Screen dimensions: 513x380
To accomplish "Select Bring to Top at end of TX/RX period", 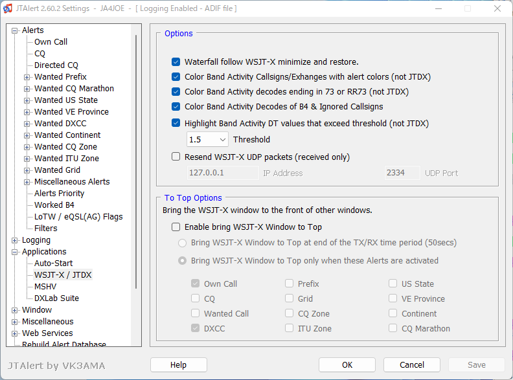I will pyautogui.click(x=182, y=243).
